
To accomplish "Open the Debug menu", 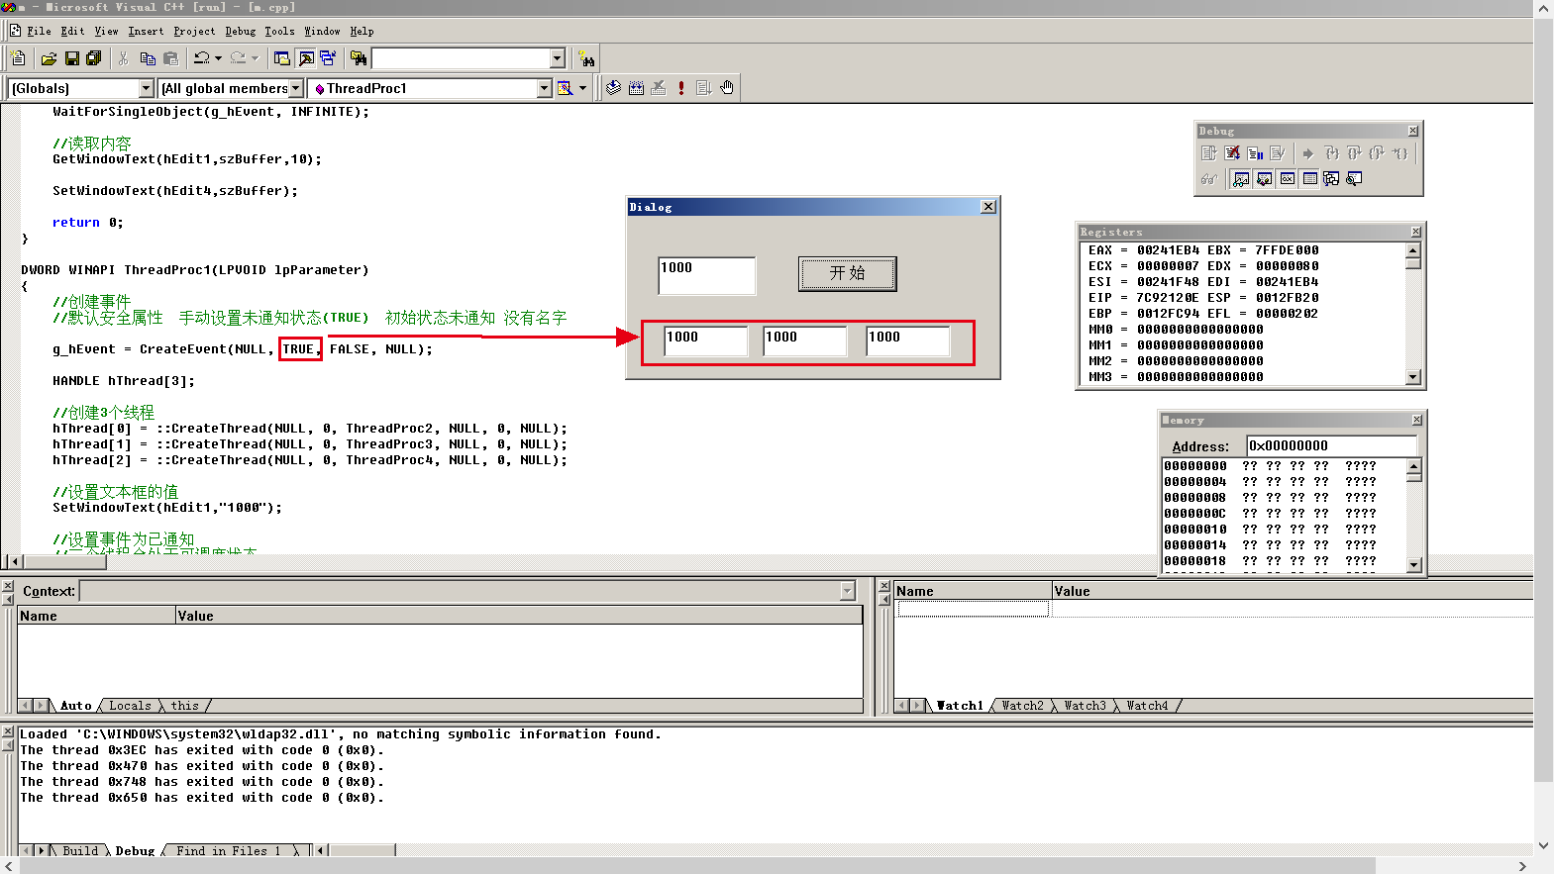I will click(240, 32).
